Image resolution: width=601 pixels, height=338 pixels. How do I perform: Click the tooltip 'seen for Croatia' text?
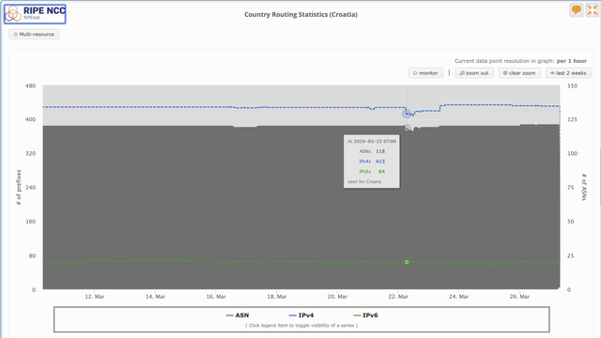pos(364,181)
